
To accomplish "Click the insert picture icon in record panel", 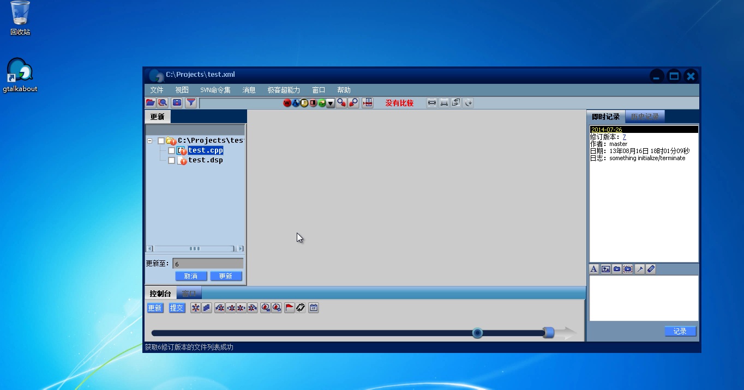I will point(605,269).
